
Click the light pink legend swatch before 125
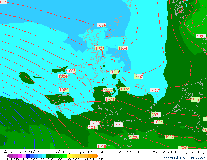coord(24,156)
